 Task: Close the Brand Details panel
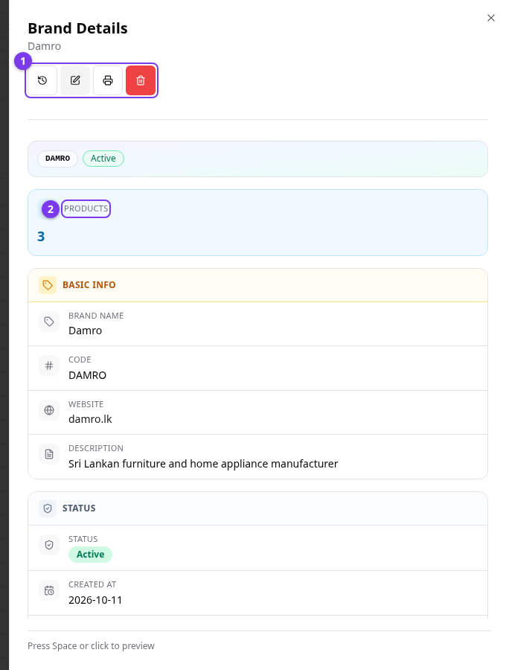491,18
